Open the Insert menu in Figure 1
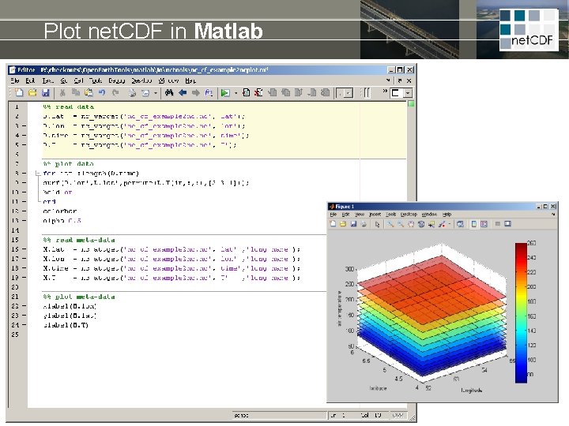 (x=375, y=215)
